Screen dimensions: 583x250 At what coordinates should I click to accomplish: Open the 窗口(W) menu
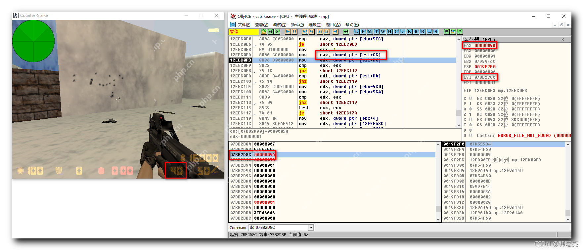tap(333, 25)
